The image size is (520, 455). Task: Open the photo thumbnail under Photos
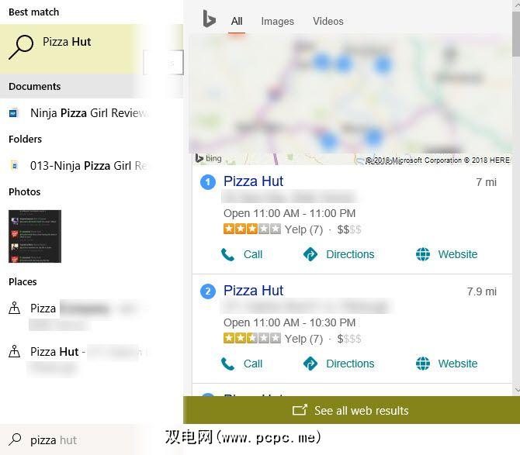click(35, 236)
